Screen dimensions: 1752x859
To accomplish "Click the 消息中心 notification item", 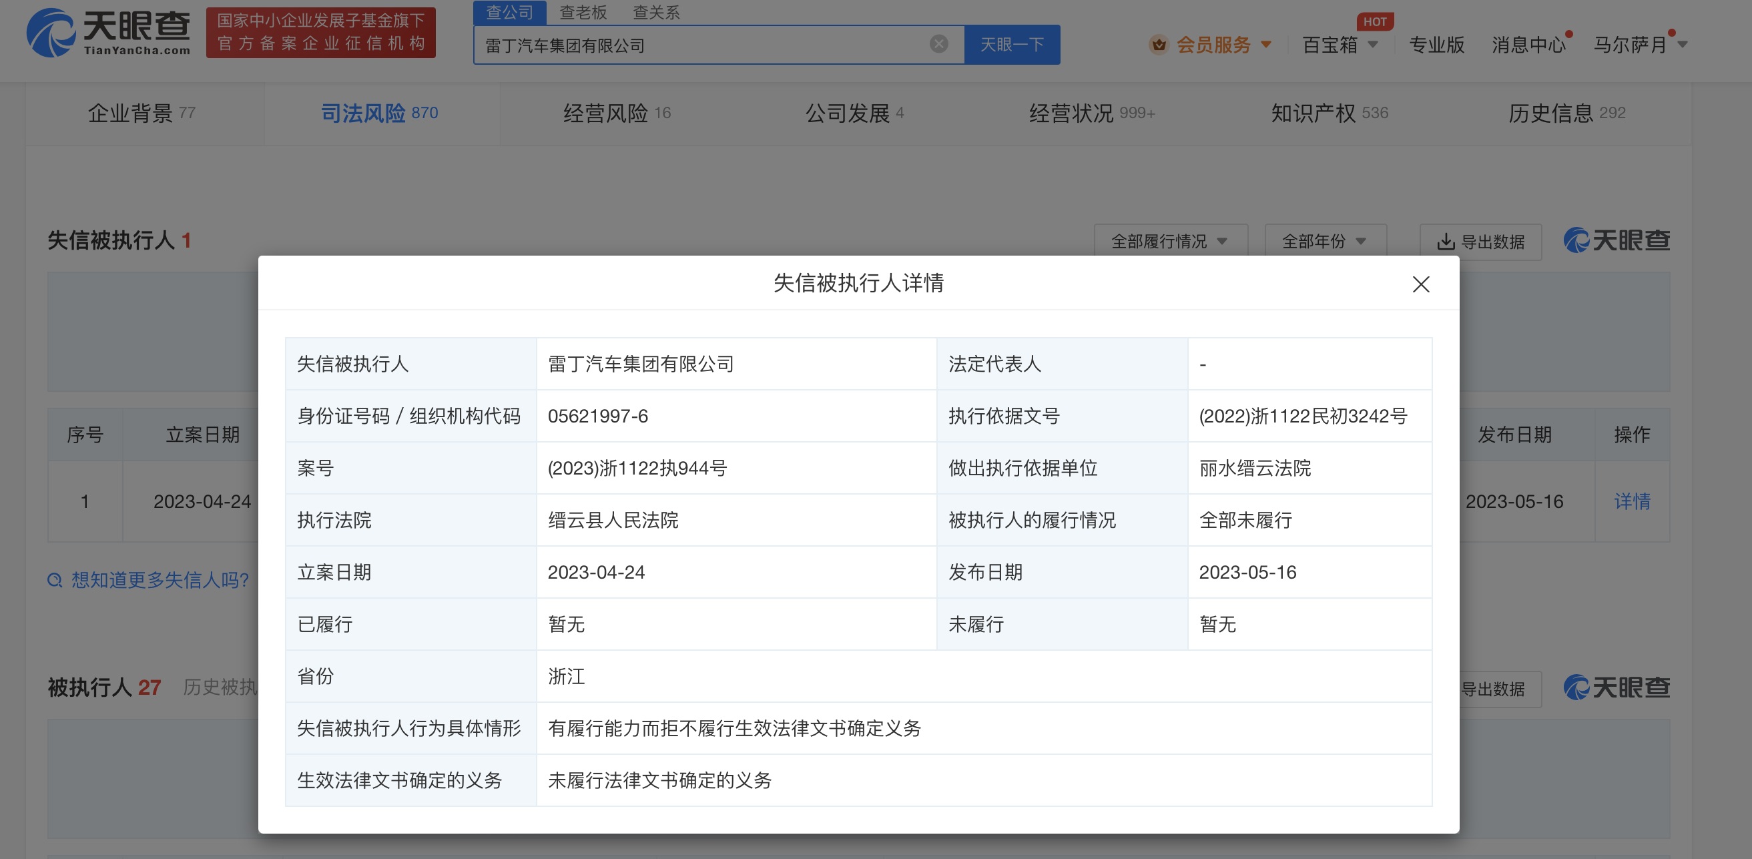I will 1528,44.
